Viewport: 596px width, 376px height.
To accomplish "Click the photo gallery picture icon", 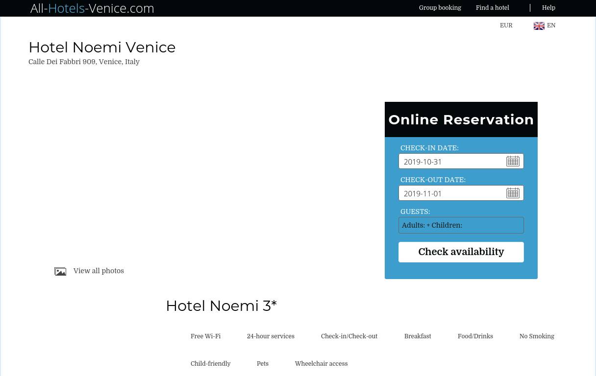I will coord(60,271).
